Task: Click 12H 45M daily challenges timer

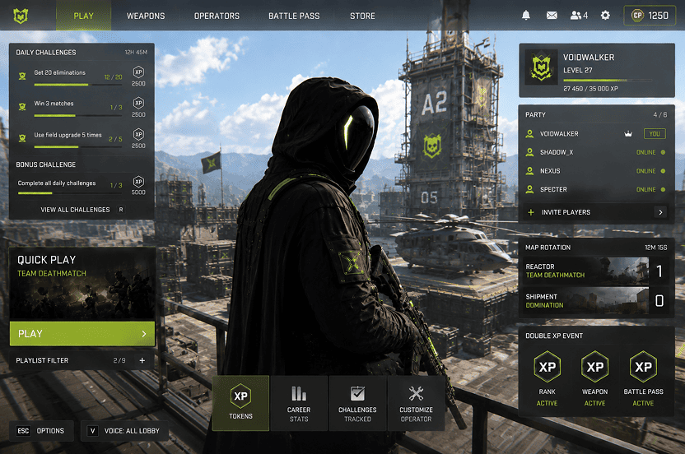Action: click(136, 53)
